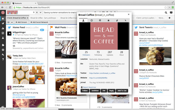
Task: Select the mentions @ tab in popup
Action: click(100, 20)
